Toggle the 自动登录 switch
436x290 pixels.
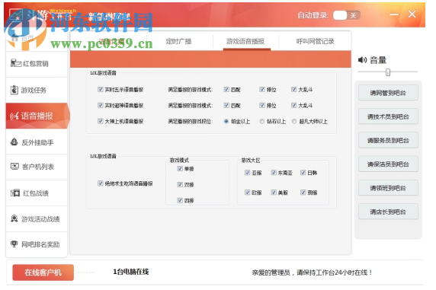pyautogui.click(x=347, y=15)
